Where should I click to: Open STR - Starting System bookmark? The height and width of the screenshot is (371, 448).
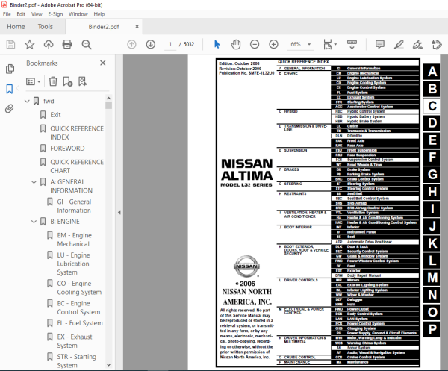77,361
